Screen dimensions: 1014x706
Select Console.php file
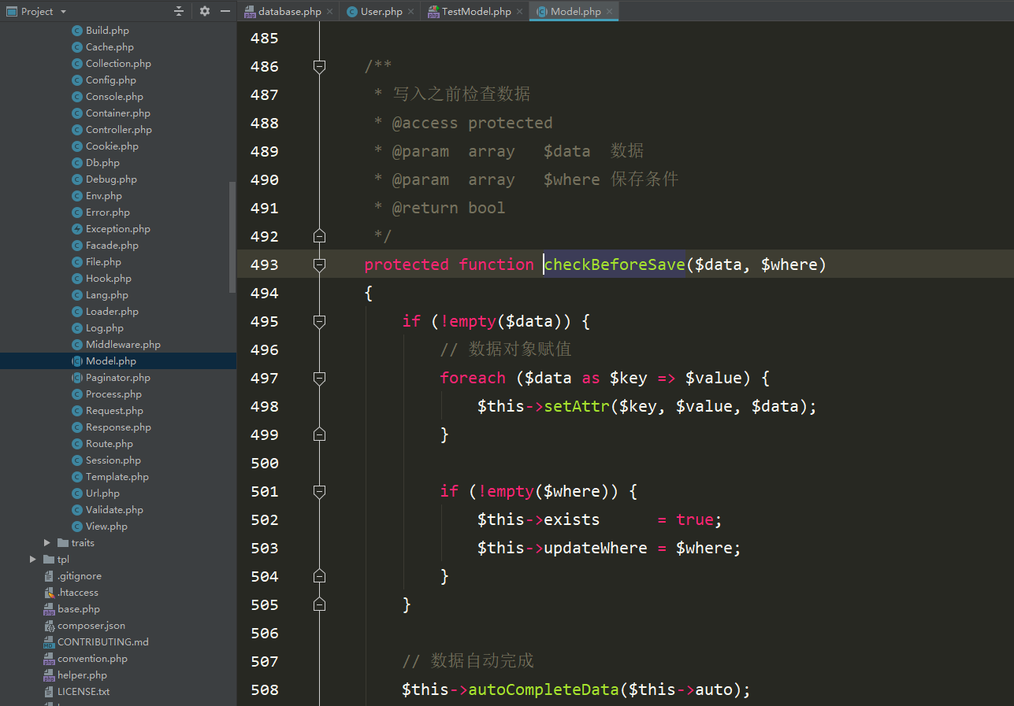coord(114,97)
